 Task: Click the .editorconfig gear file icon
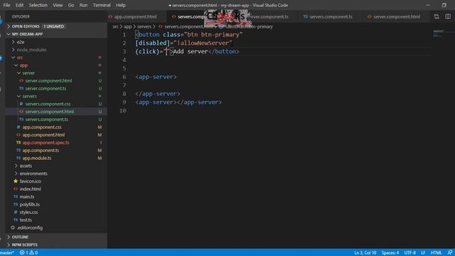pos(13,228)
